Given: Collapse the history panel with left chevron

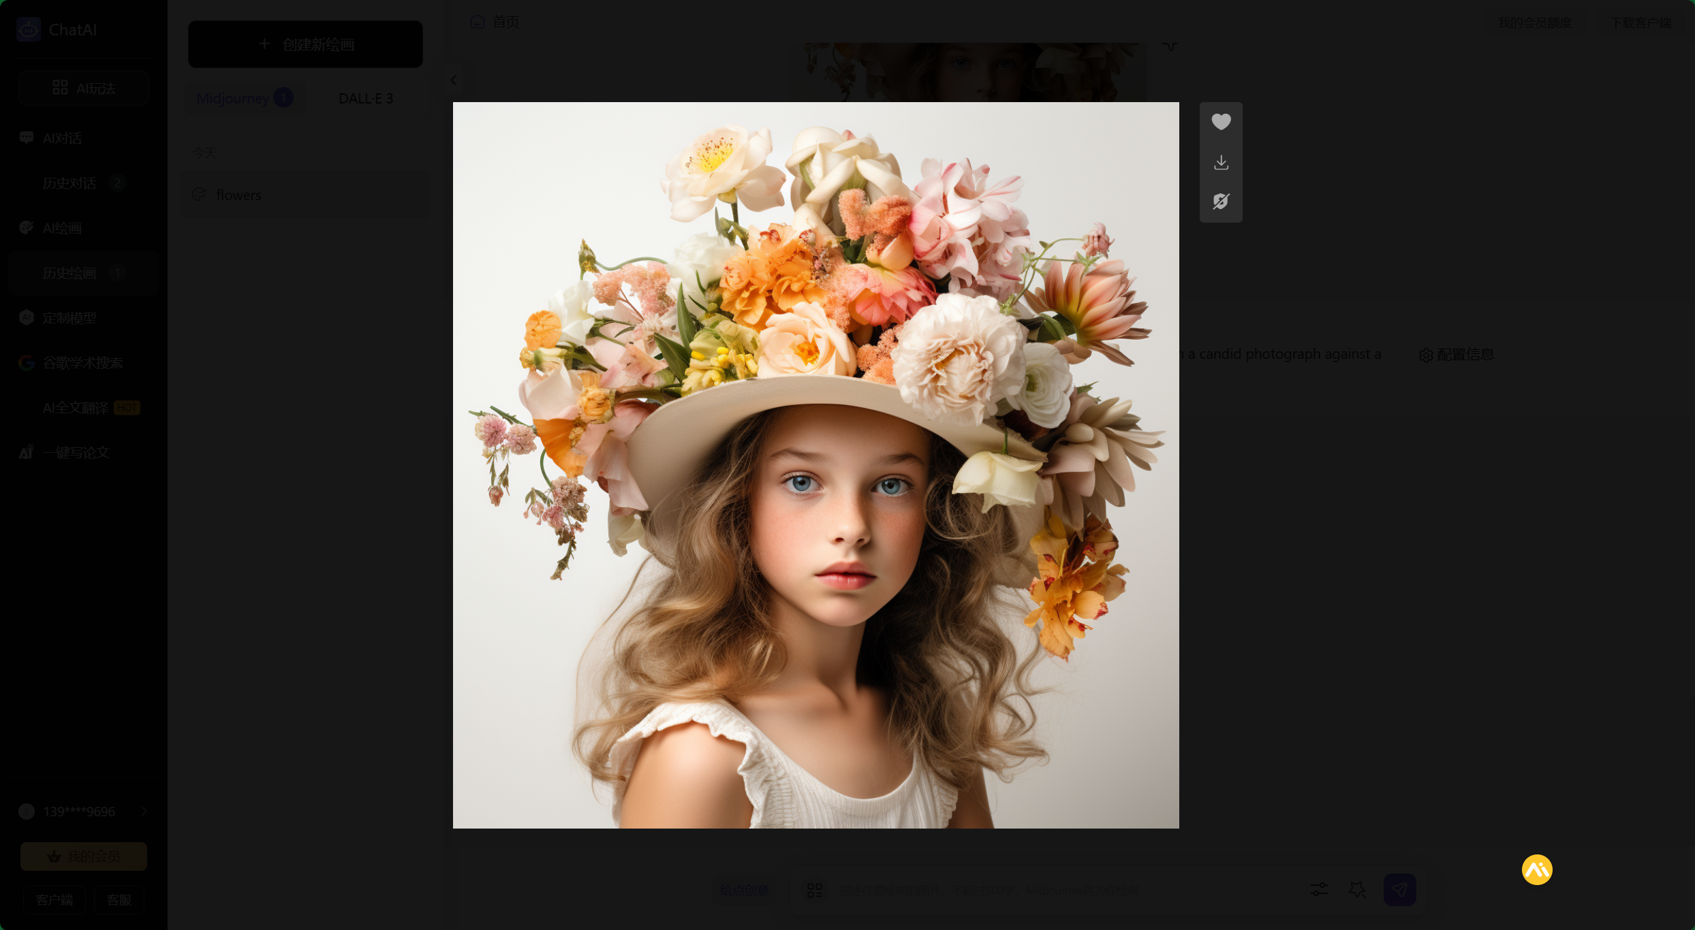Looking at the screenshot, I should pyautogui.click(x=454, y=80).
